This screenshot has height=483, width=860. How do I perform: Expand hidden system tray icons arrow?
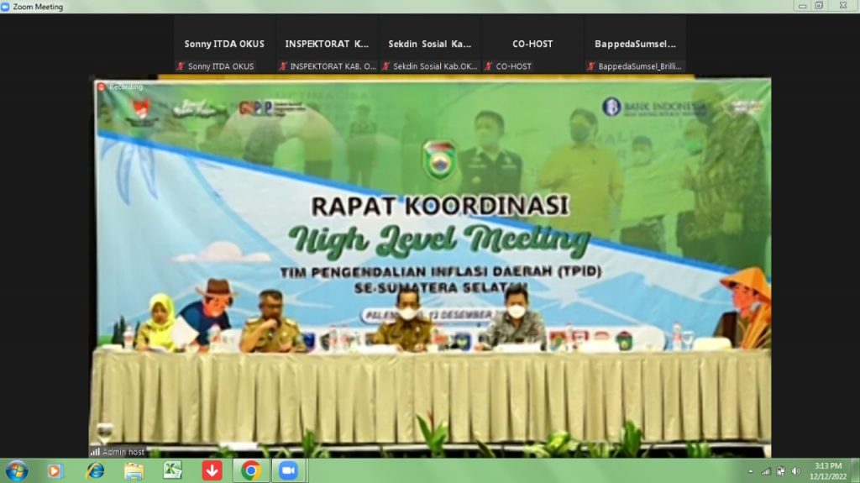point(750,471)
